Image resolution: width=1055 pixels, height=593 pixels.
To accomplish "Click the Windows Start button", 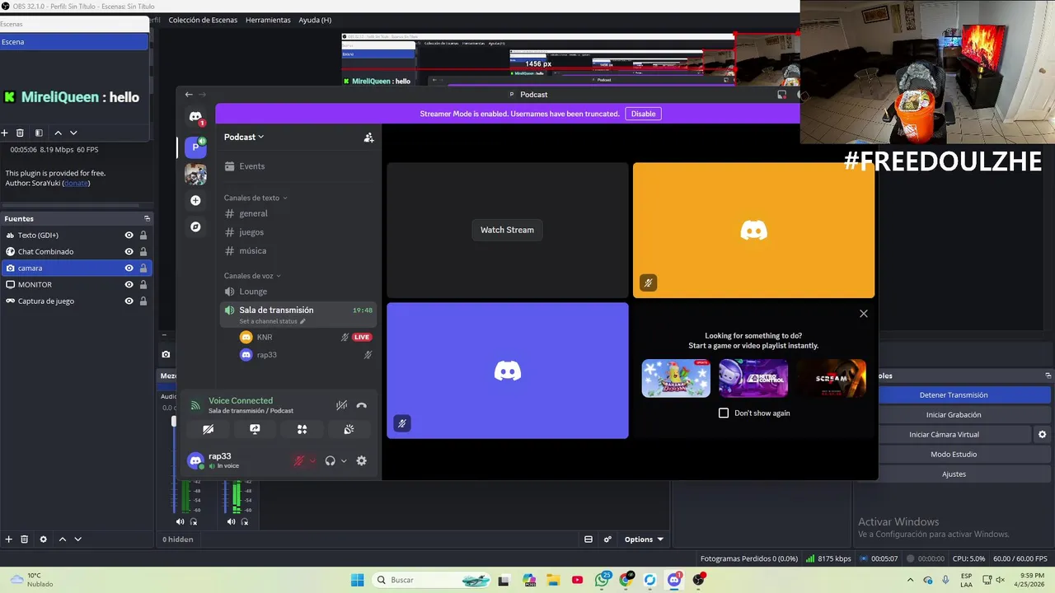I will pyautogui.click(x=357, y=580).
